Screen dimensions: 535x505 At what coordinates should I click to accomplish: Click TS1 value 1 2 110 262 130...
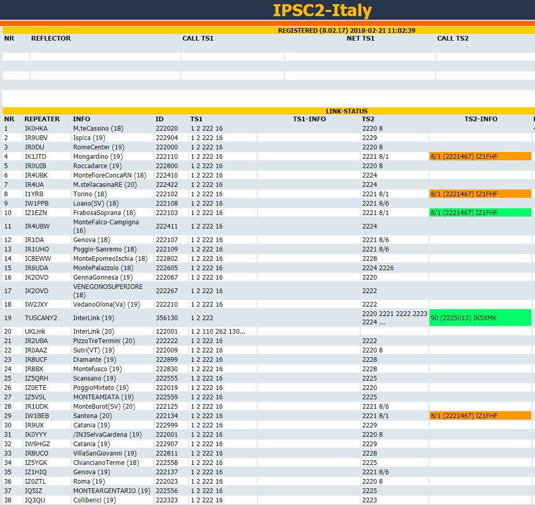pos(218,332)
